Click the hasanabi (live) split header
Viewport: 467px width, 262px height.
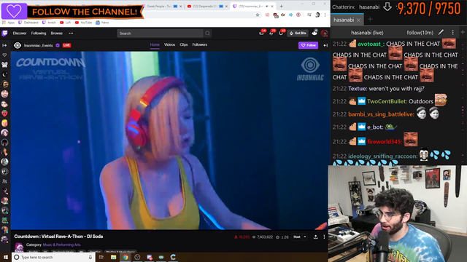point(367,33)
